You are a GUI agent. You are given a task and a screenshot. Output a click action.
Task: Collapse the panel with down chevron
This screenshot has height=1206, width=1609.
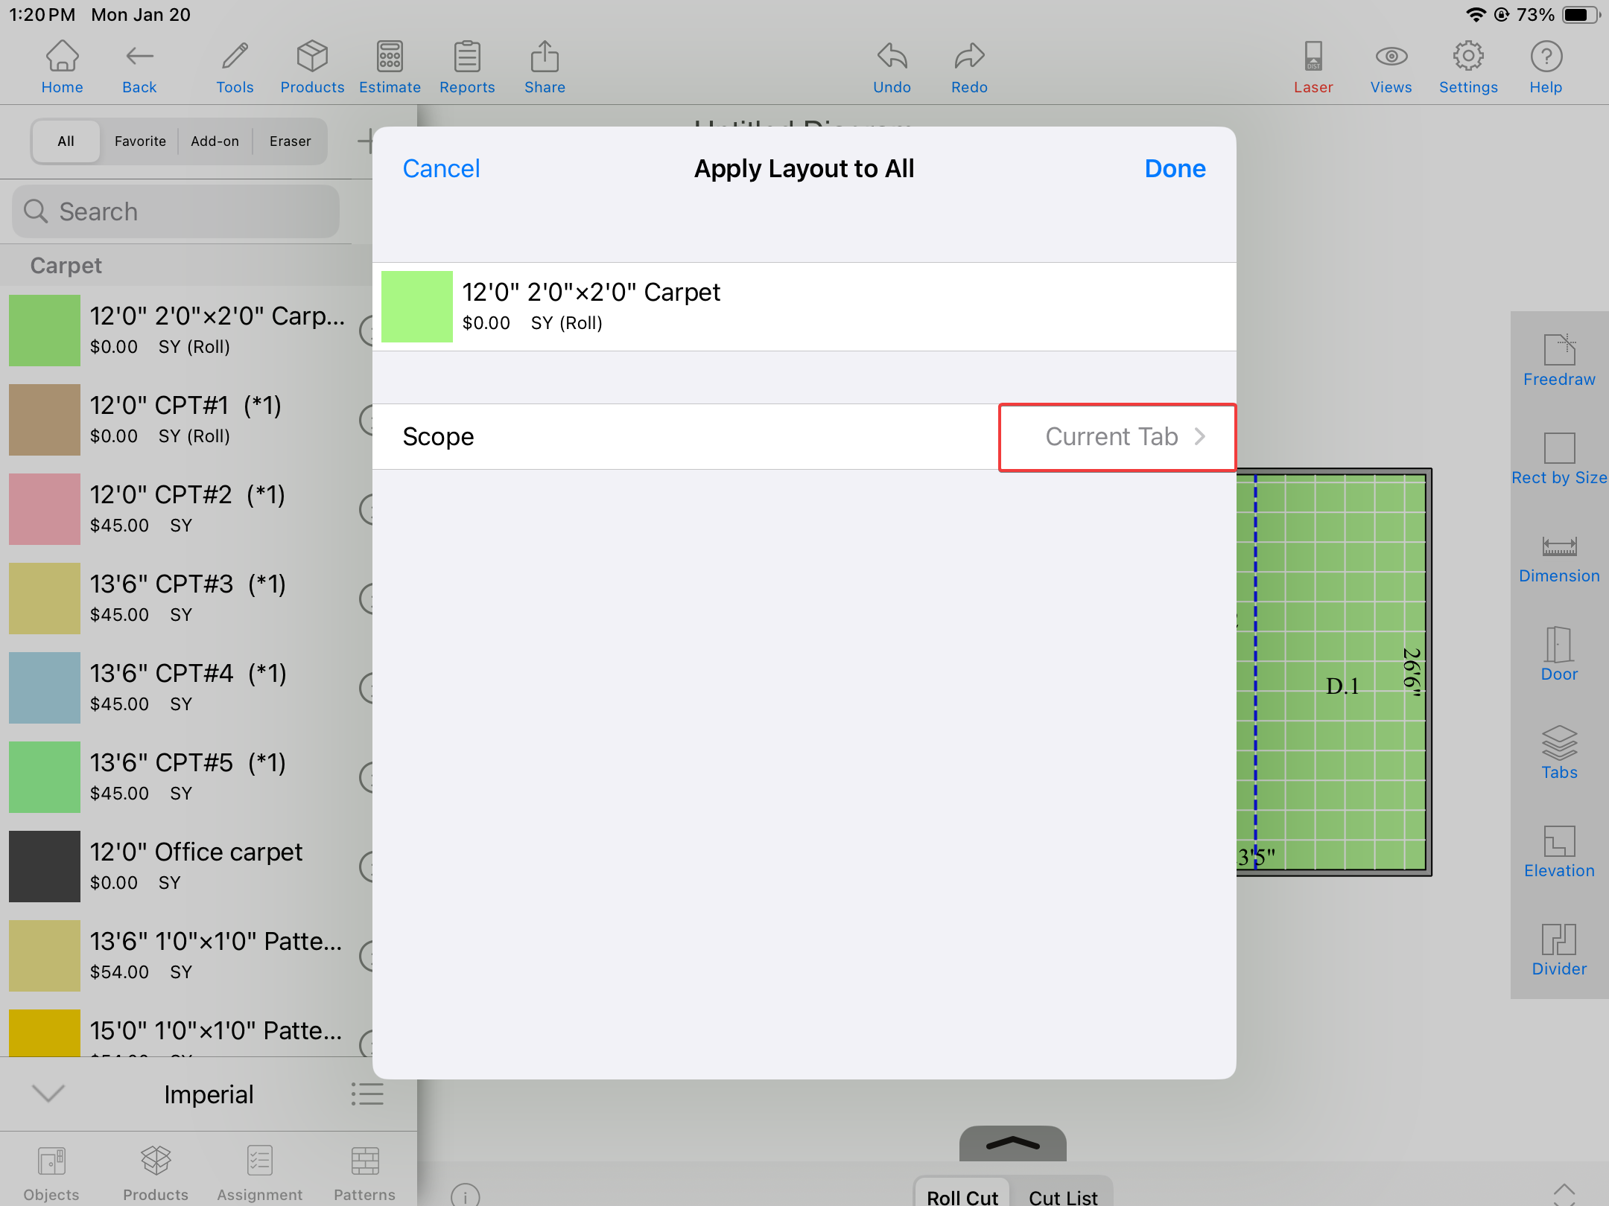coord(49,1093)
